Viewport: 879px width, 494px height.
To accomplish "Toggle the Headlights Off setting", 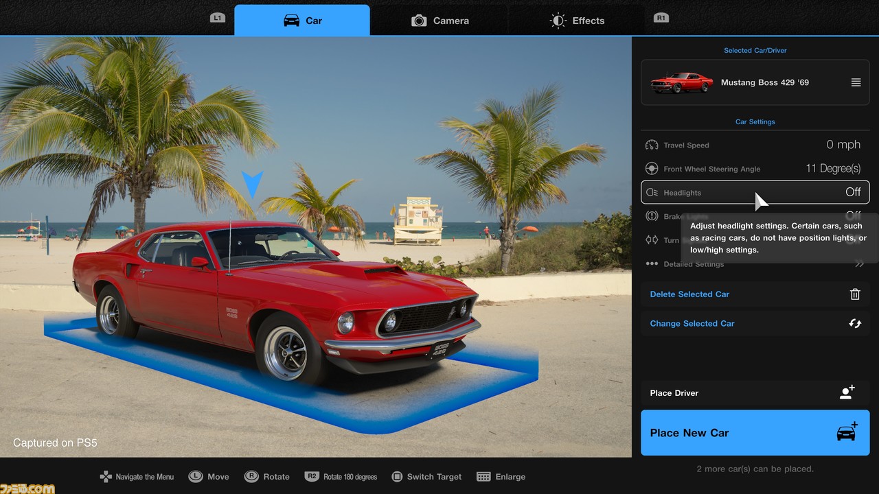I will (x=755, y=192).
